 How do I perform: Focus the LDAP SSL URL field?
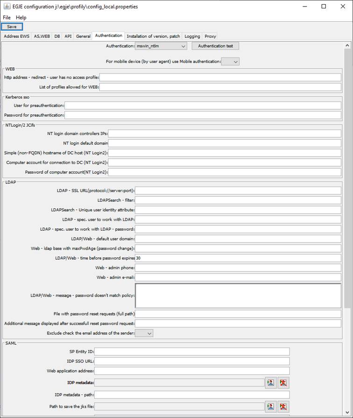pyautogui.click(x=238, y=191)
